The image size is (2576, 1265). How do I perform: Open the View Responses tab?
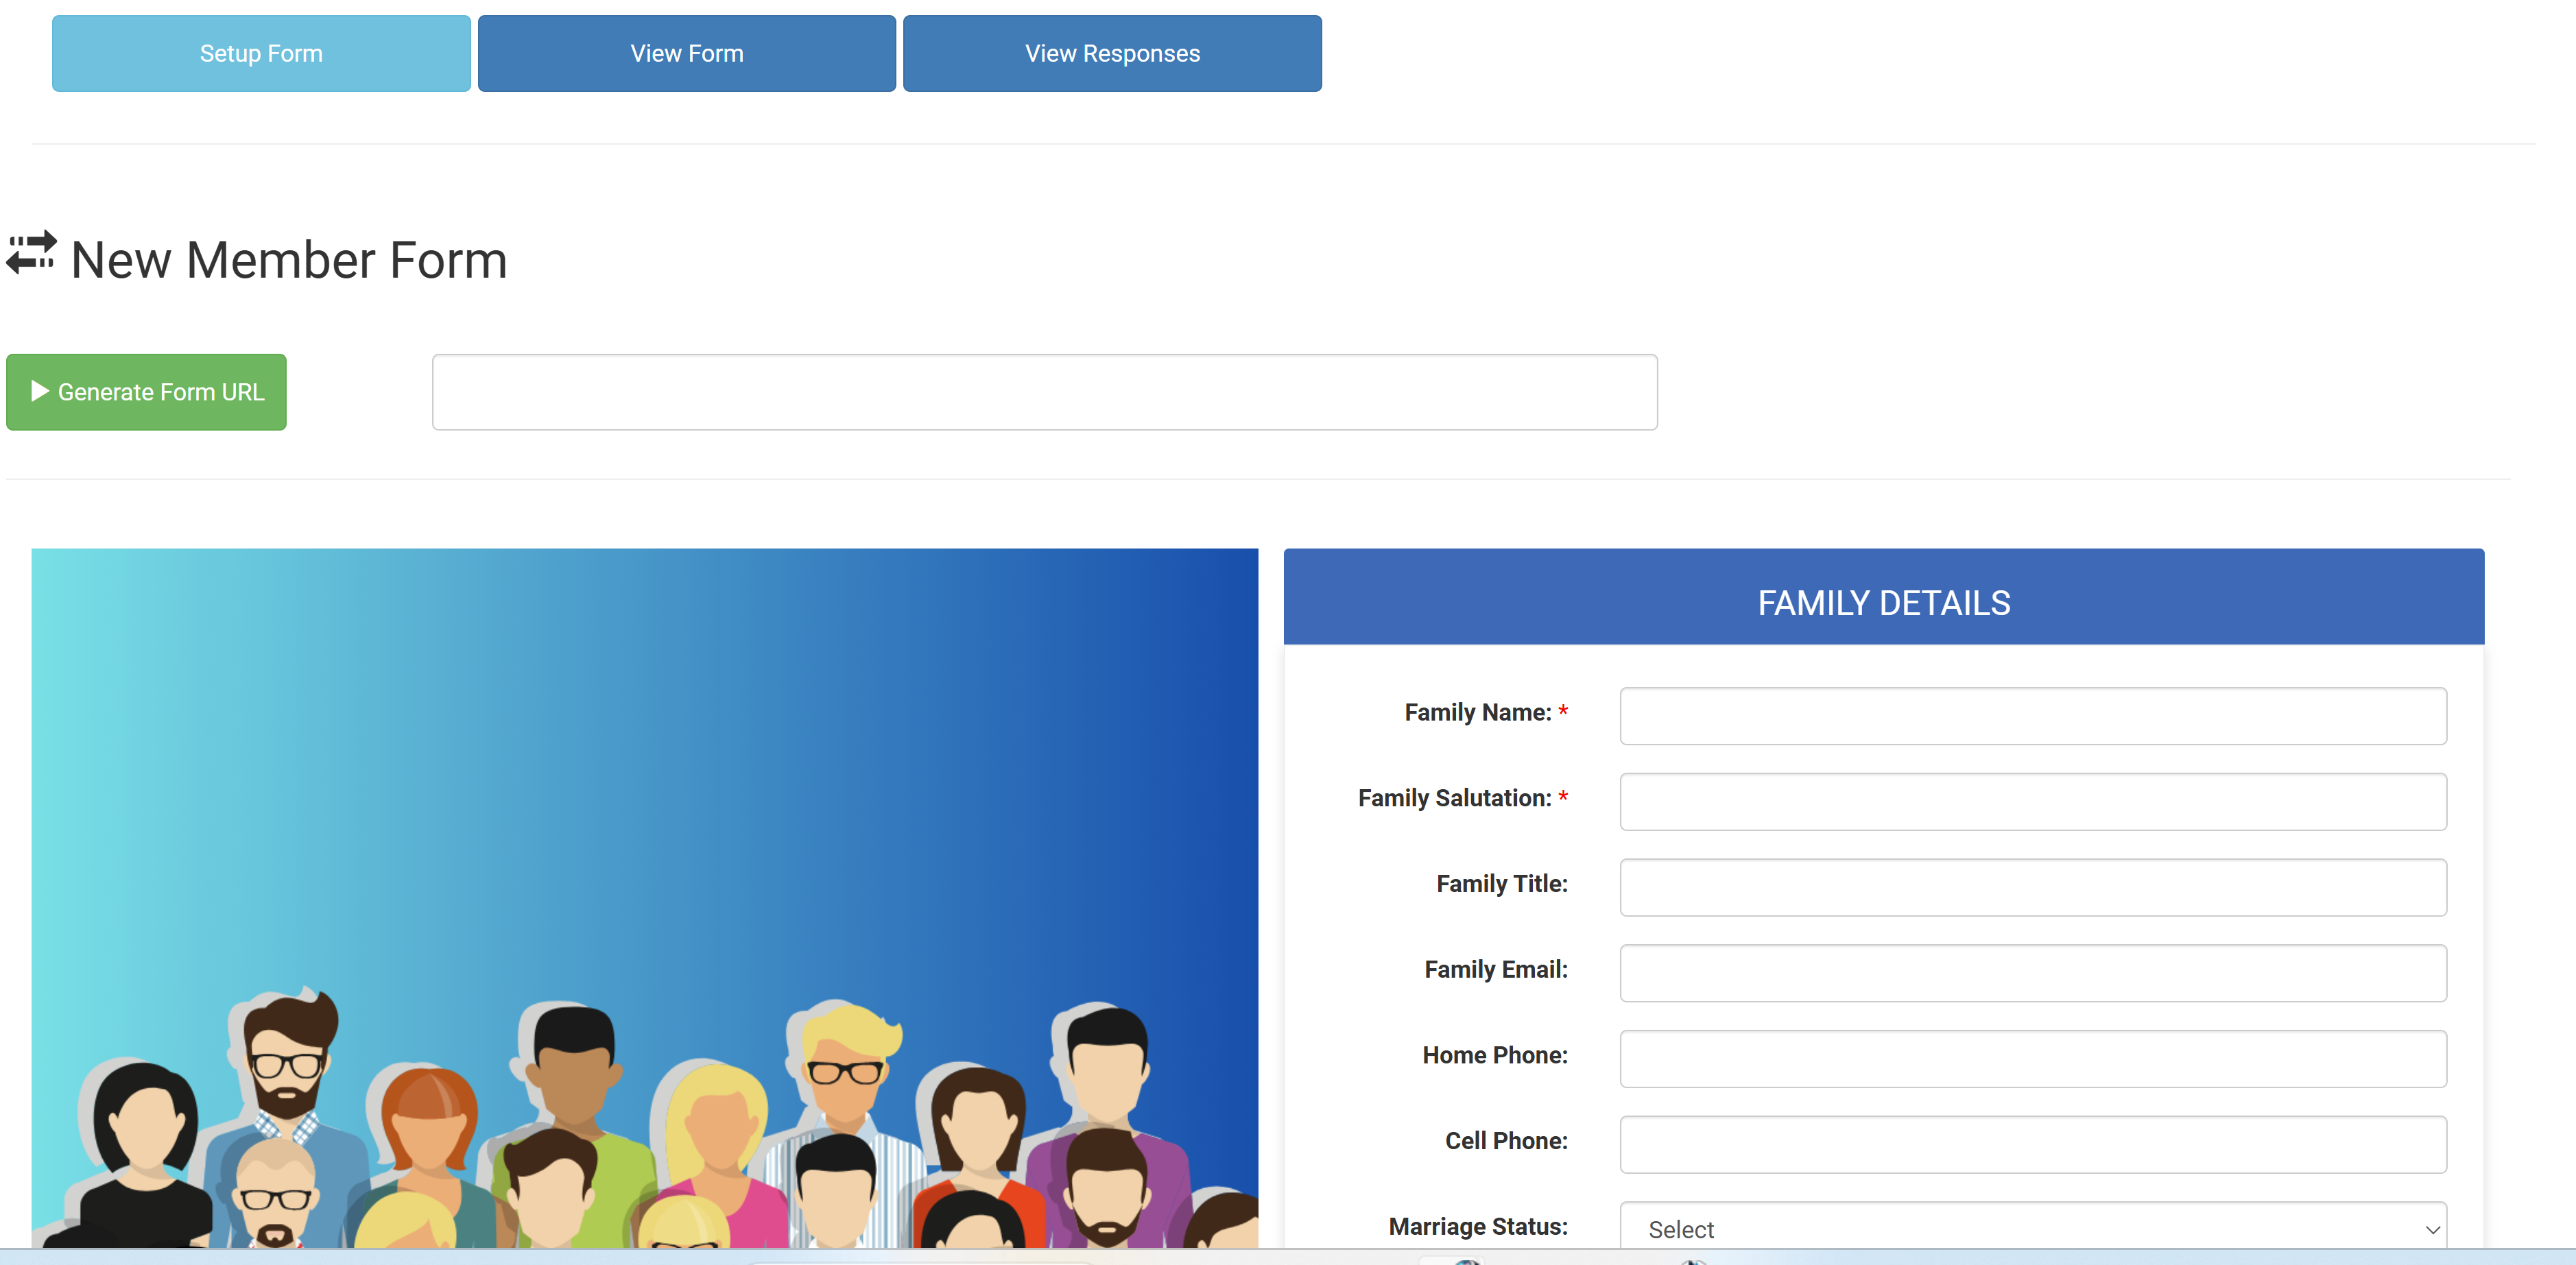point(1111,54)
